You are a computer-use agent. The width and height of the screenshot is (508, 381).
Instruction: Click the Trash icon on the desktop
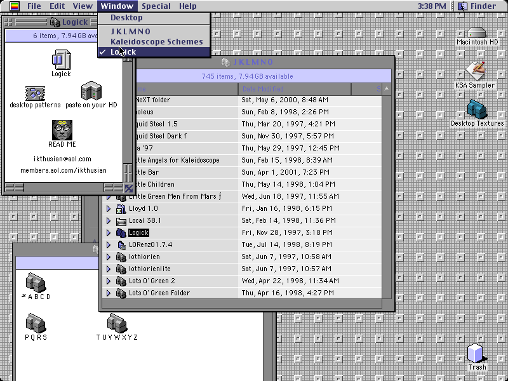click(x=476, y=353)
